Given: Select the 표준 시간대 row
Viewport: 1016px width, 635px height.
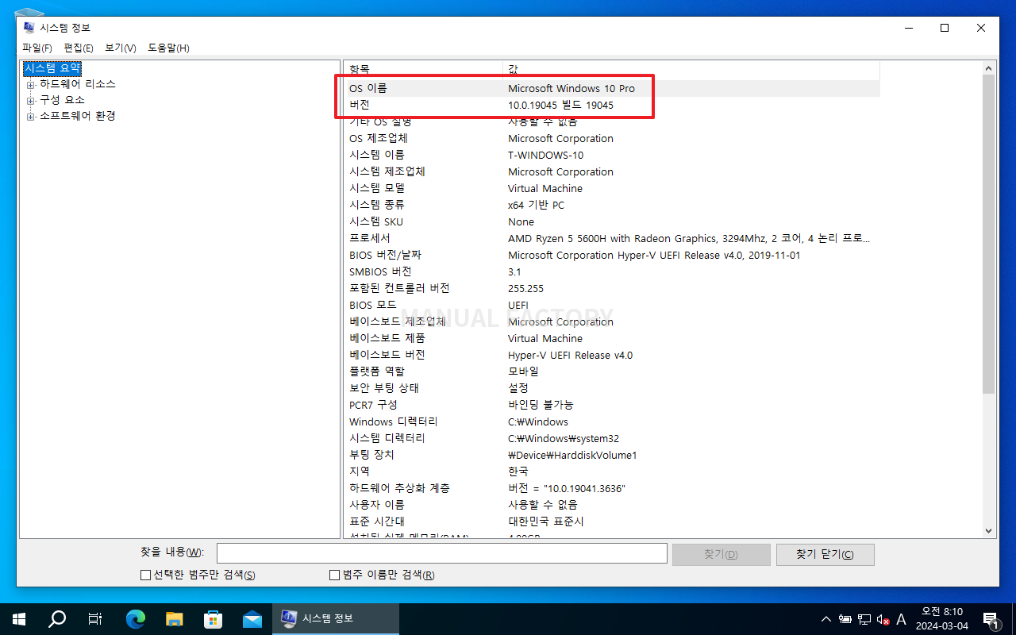Looking at the screenshot, I should tap(612, 521).
